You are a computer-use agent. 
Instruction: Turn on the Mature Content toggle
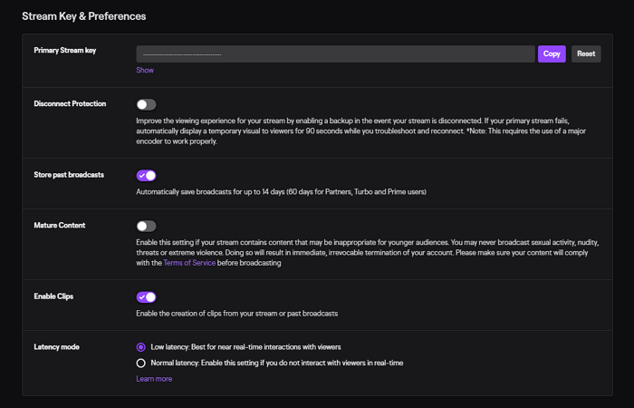(146, 226)
